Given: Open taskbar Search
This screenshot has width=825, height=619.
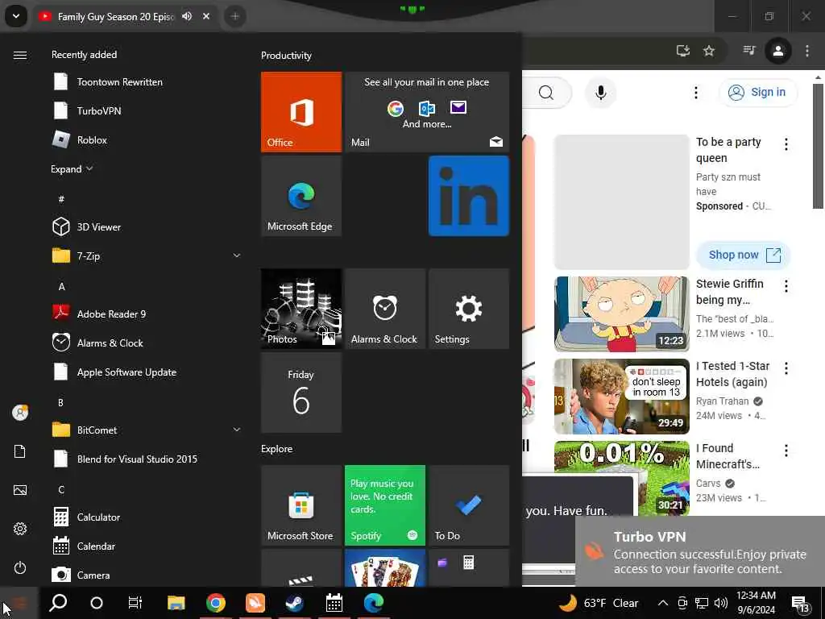Looking at the screenshot, I should 58,603.
